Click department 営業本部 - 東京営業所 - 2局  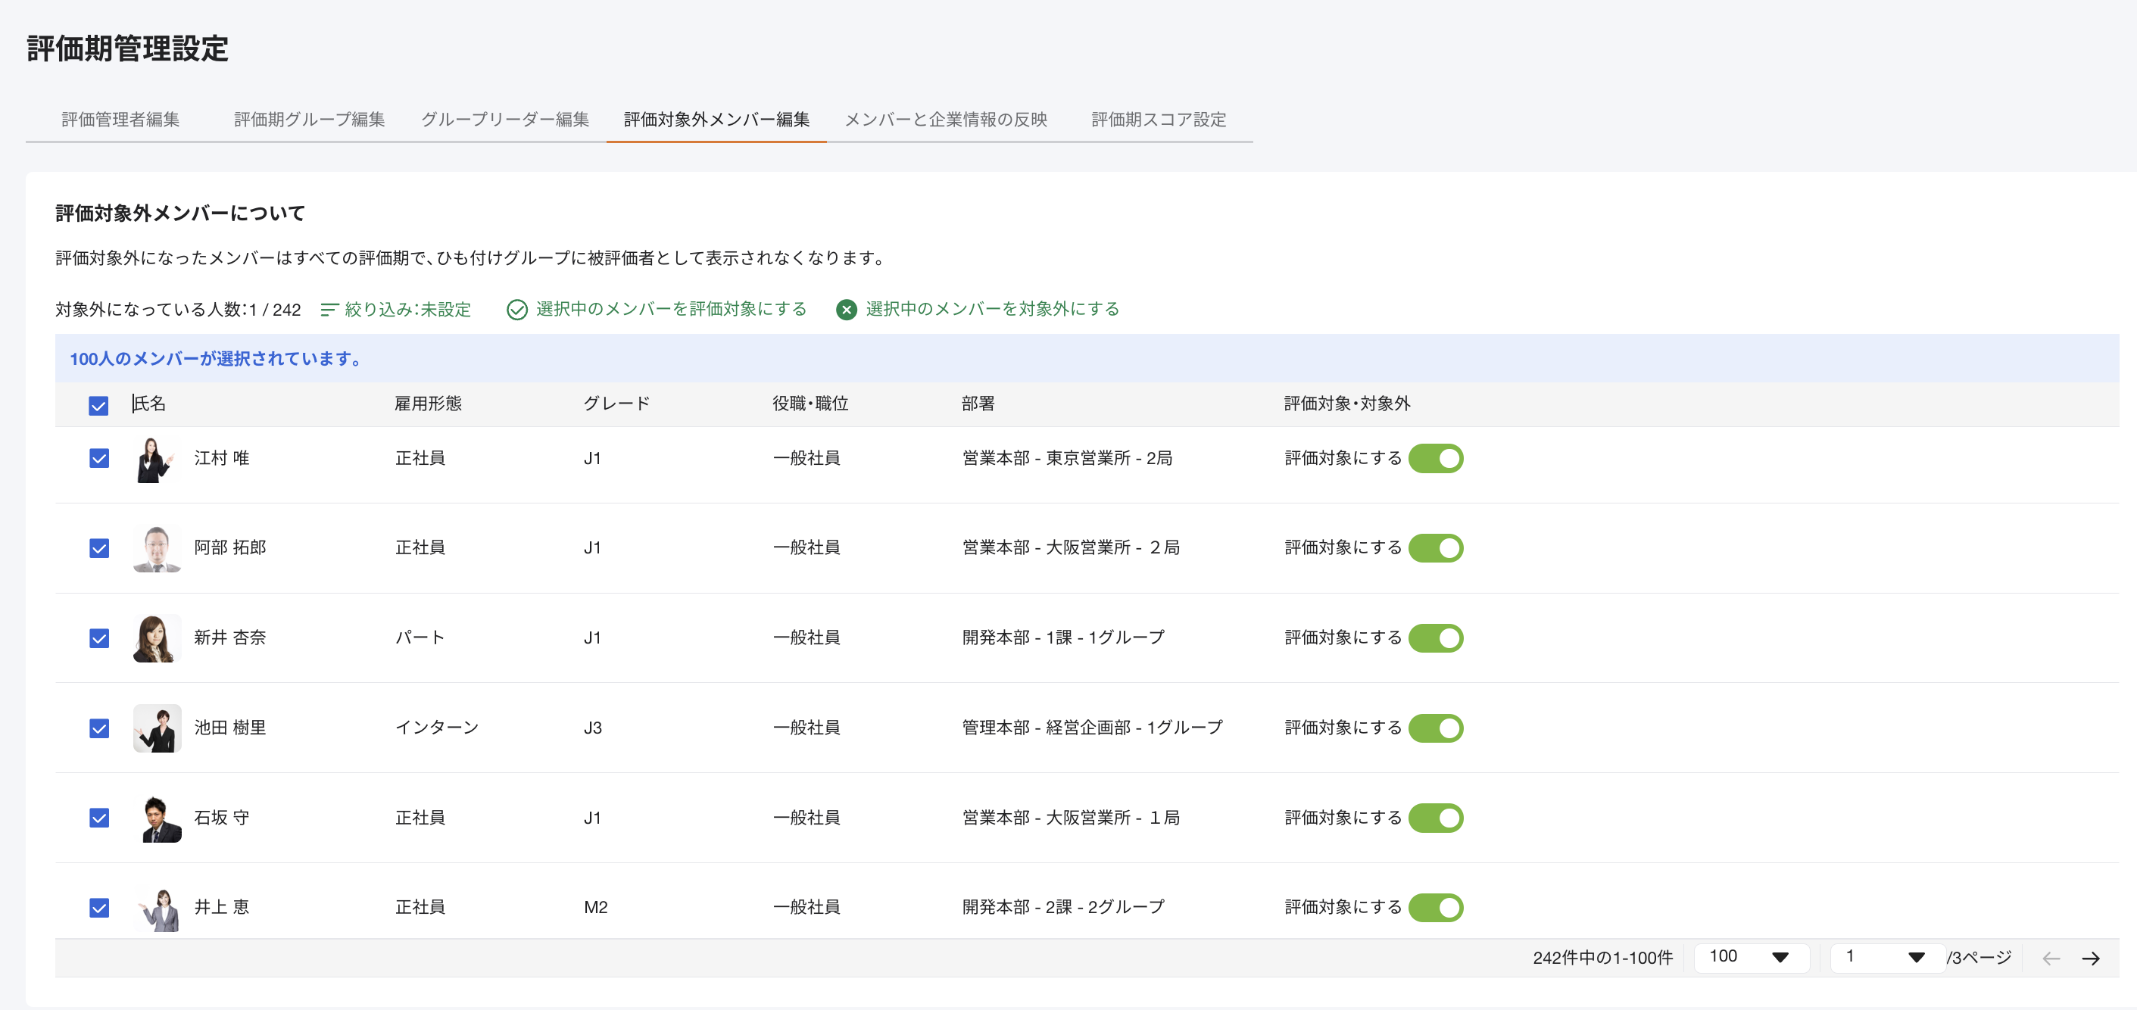coord(1067,459)
